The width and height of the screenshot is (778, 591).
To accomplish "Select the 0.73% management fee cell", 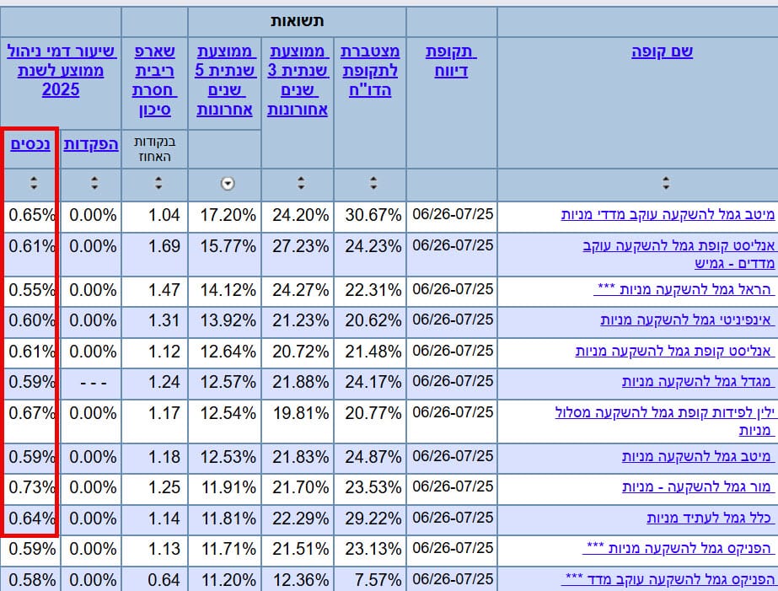I will [x=30, y=489].
